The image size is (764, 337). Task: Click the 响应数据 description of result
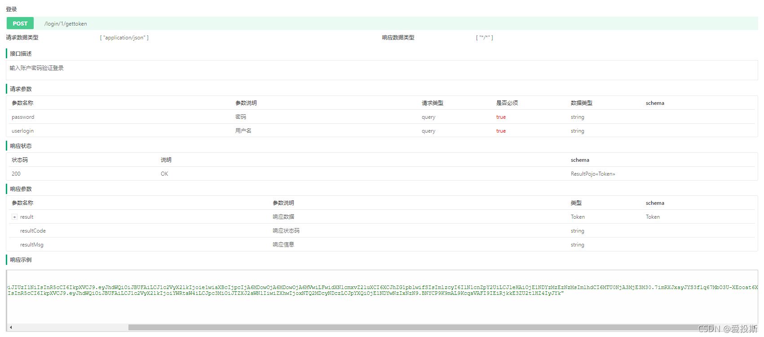coord(283,217)
